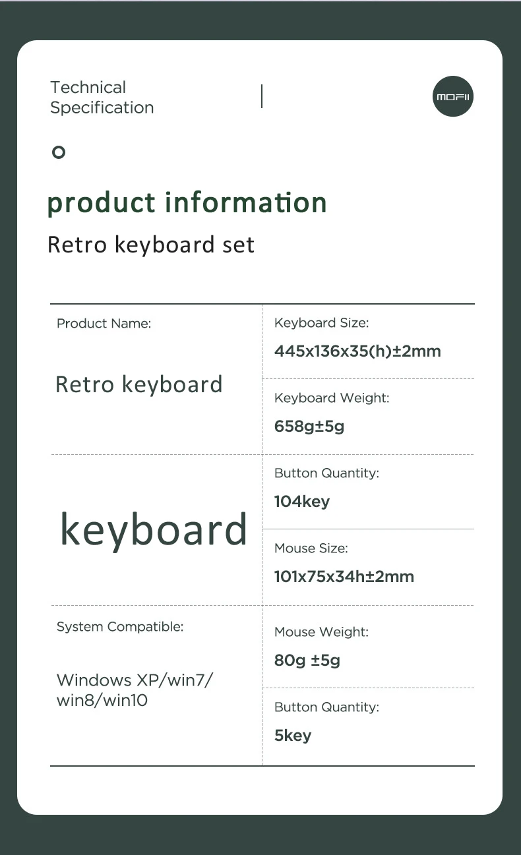
Task: Select the "Retro keyboard" product name value
Action: (139, 384)
